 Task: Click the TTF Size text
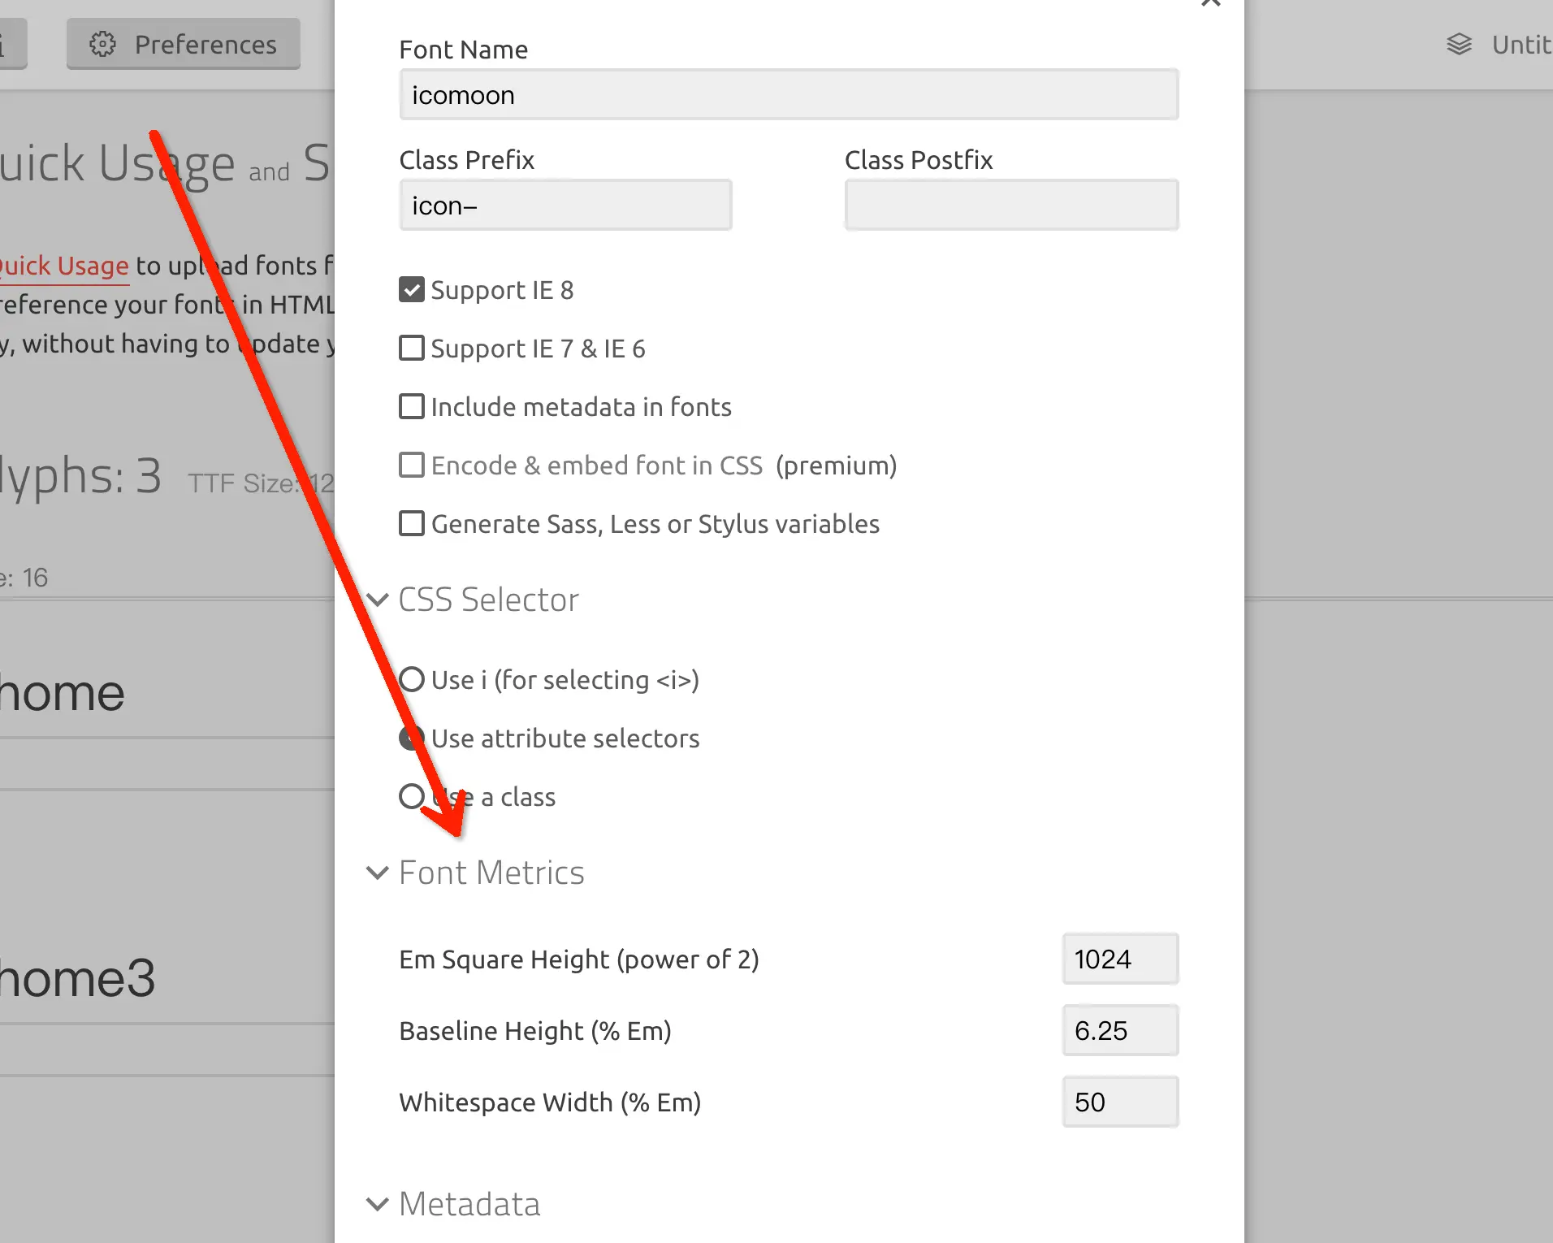click(x=261, y=483)
